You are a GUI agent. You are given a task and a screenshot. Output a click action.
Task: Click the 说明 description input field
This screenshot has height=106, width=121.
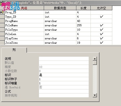point(64,59)
